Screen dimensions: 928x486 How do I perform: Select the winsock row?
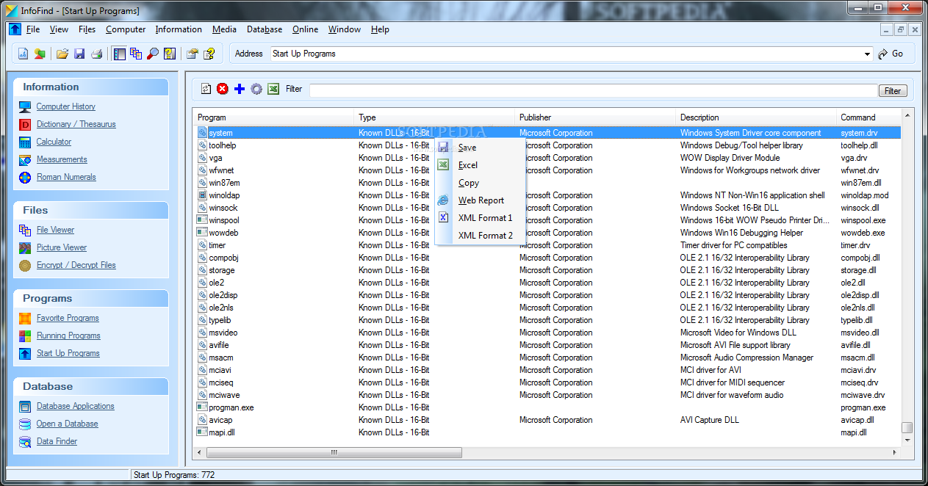pyautogui.click(x=547, y=208)
